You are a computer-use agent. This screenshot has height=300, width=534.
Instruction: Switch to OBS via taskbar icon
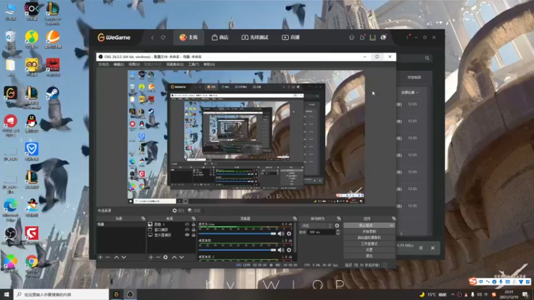130,294
